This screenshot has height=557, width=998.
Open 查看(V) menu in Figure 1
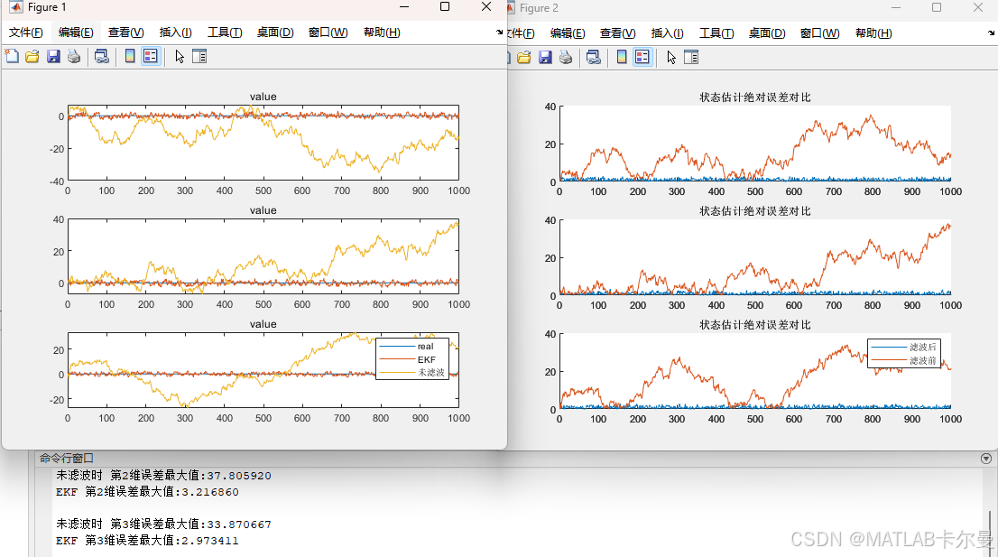126,32
